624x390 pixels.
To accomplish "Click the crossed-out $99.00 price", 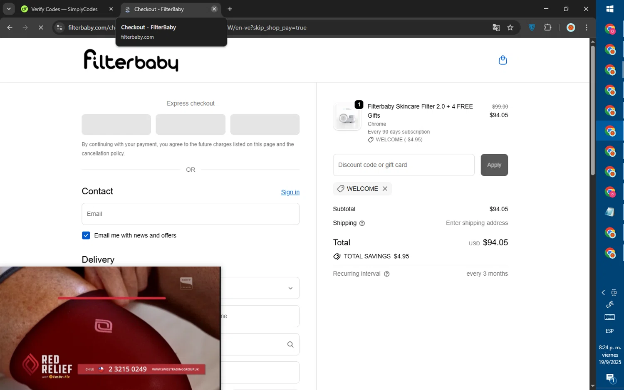I will (x=500, y=107).
